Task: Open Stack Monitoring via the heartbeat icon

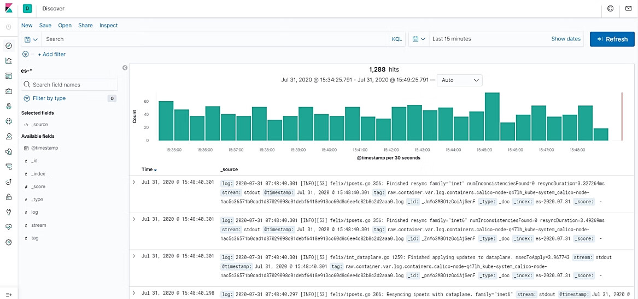Action: click(x=9, y=227)
